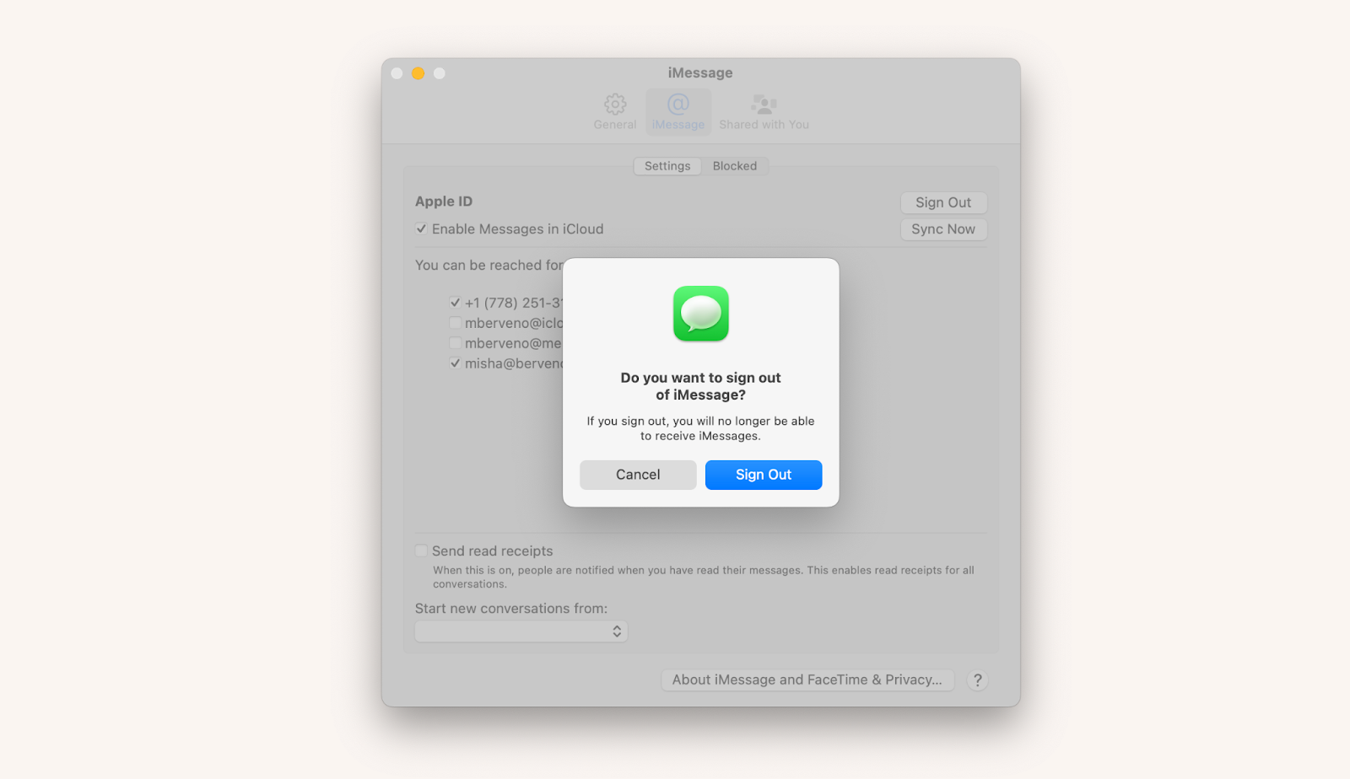
Task: Open About iMessage and FaceTime & Privacy
Action: click(x=807, y=680)
